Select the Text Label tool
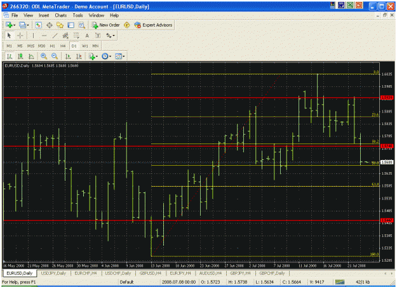The height and width of the screenshot is (287, 397). [98, 36]
